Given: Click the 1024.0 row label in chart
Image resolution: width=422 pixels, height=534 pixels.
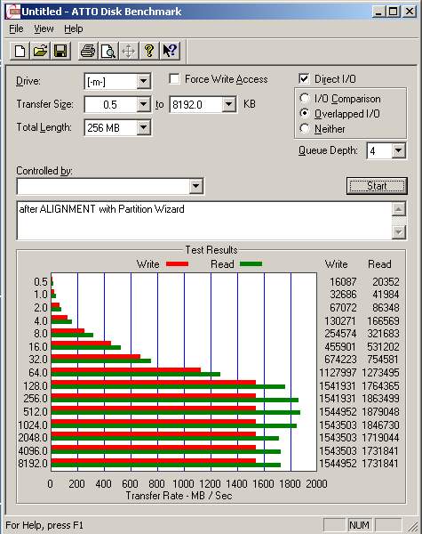Looking at the screenshot, I should pyautogui.click(x=33, y=425).
